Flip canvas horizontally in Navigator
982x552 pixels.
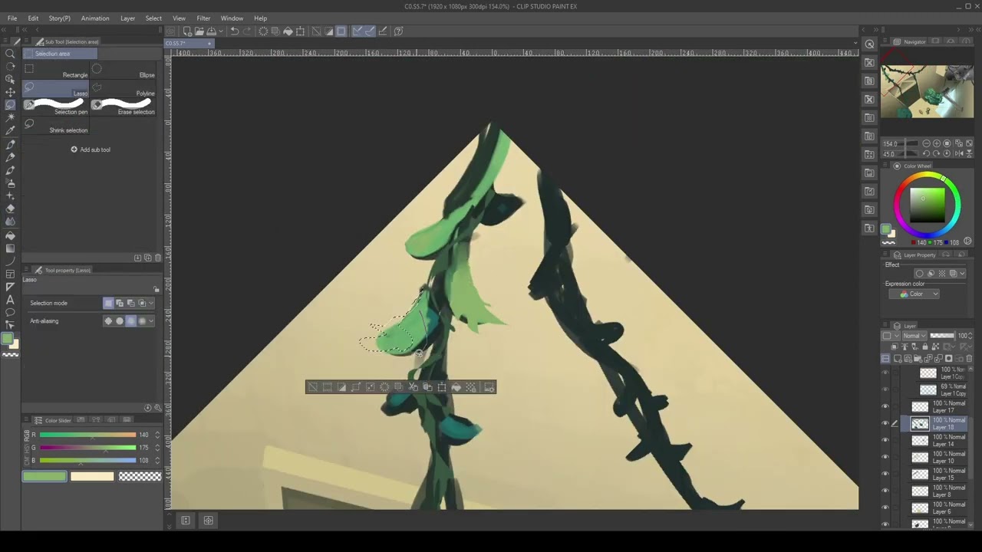958,153
